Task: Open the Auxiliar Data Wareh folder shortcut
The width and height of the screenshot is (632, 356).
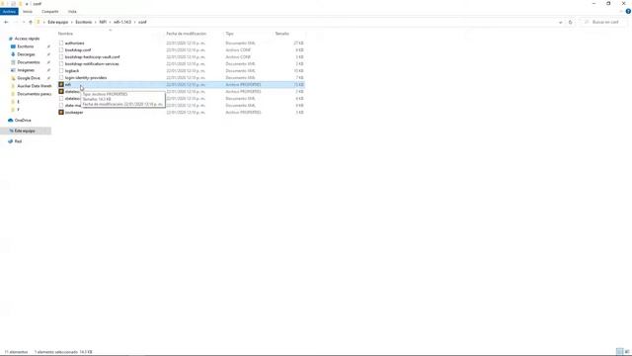Action: pos(35,86)
